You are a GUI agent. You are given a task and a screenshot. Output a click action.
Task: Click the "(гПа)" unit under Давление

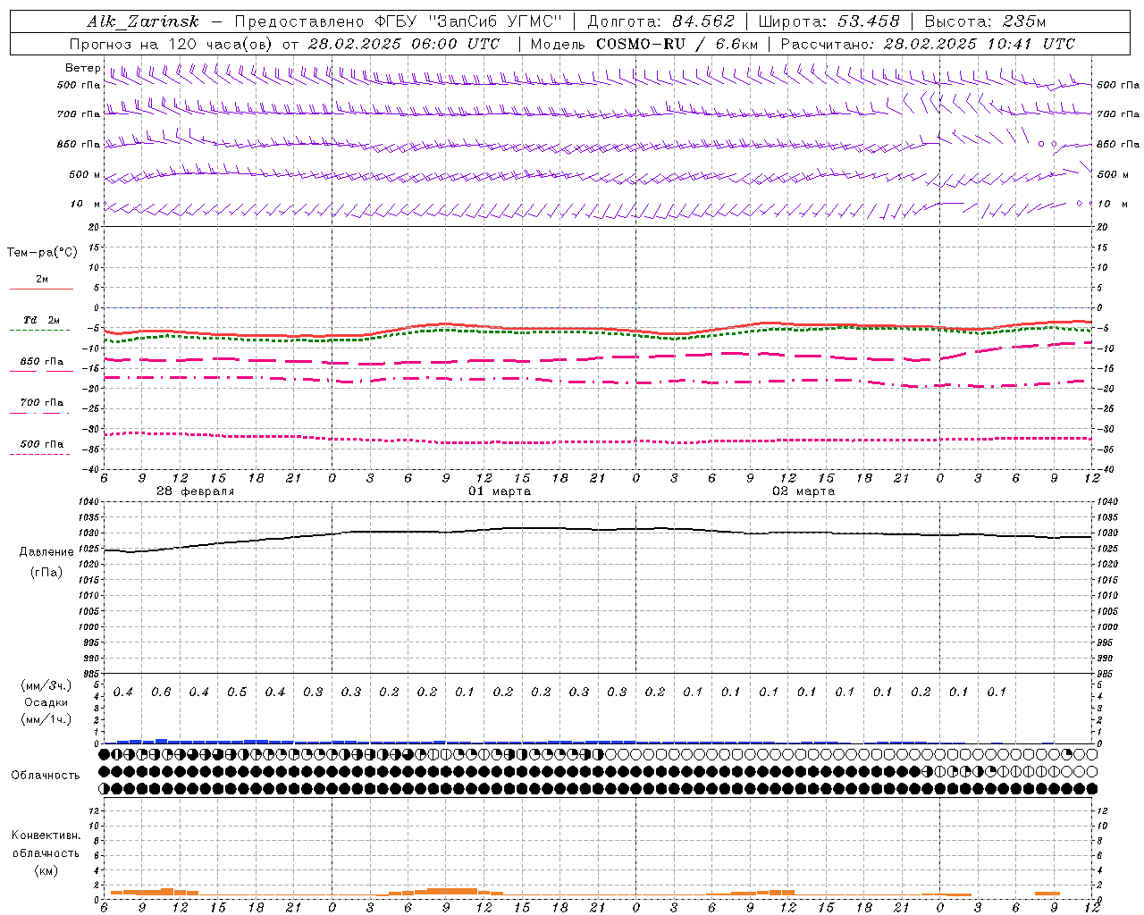click(46, 572)
